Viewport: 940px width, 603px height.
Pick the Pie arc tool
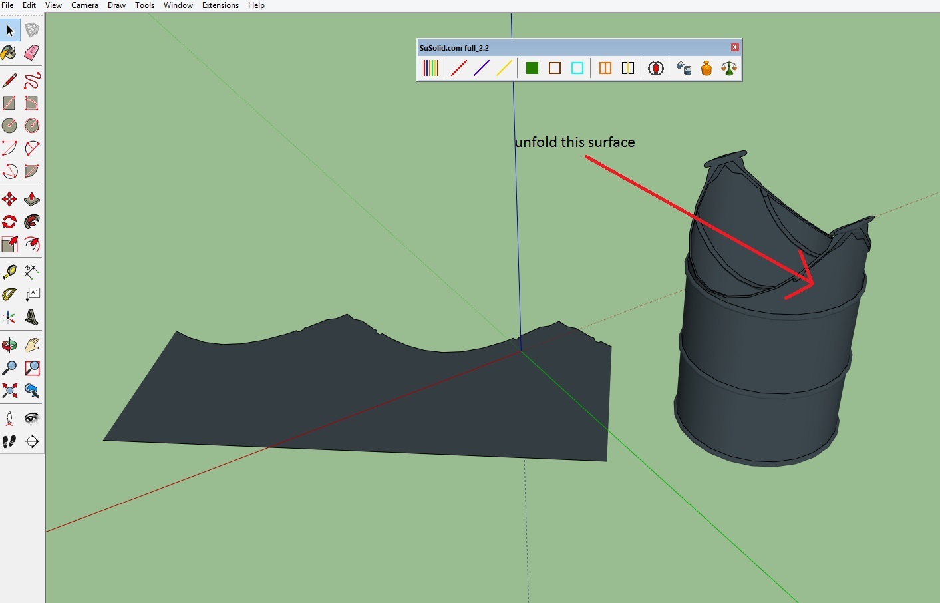pyautogui.click(x=32, y=171)
